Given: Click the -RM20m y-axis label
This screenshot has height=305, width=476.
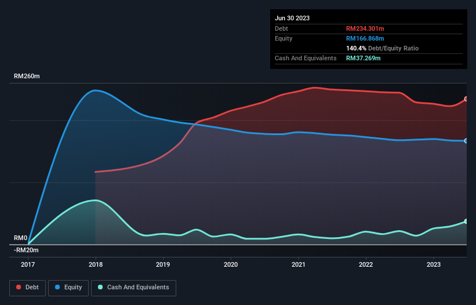Looking at the screenshot, I should 26,250.
